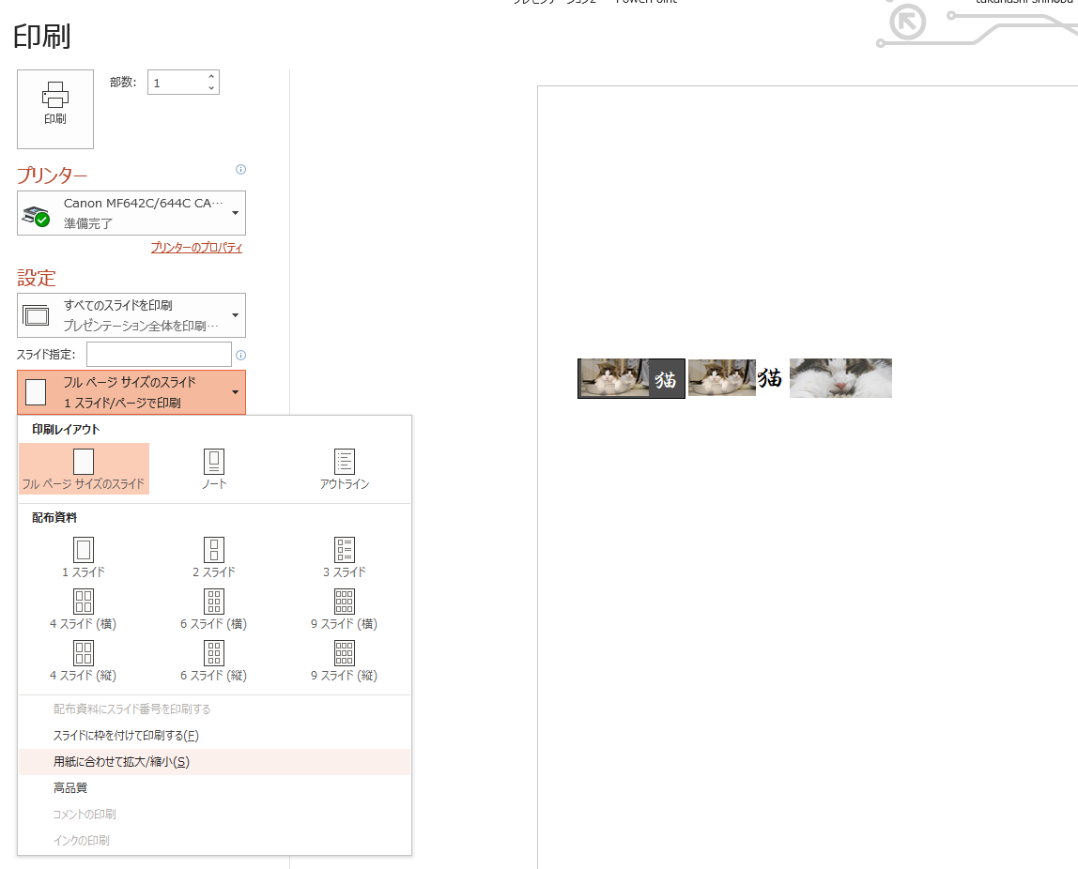This screenshot has width=1078, height=869.
Task: Collapse the フル ページ サイズのスライド layout dropdown
Action: click(x=131, y=392)
